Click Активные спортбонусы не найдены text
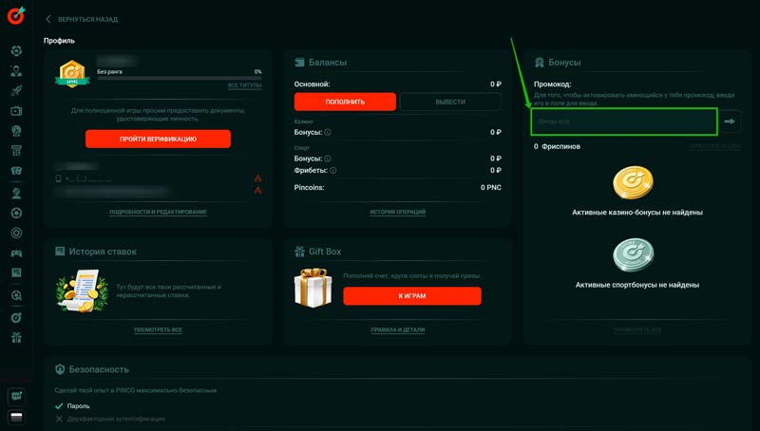760x431 pixels. (637, 285)
